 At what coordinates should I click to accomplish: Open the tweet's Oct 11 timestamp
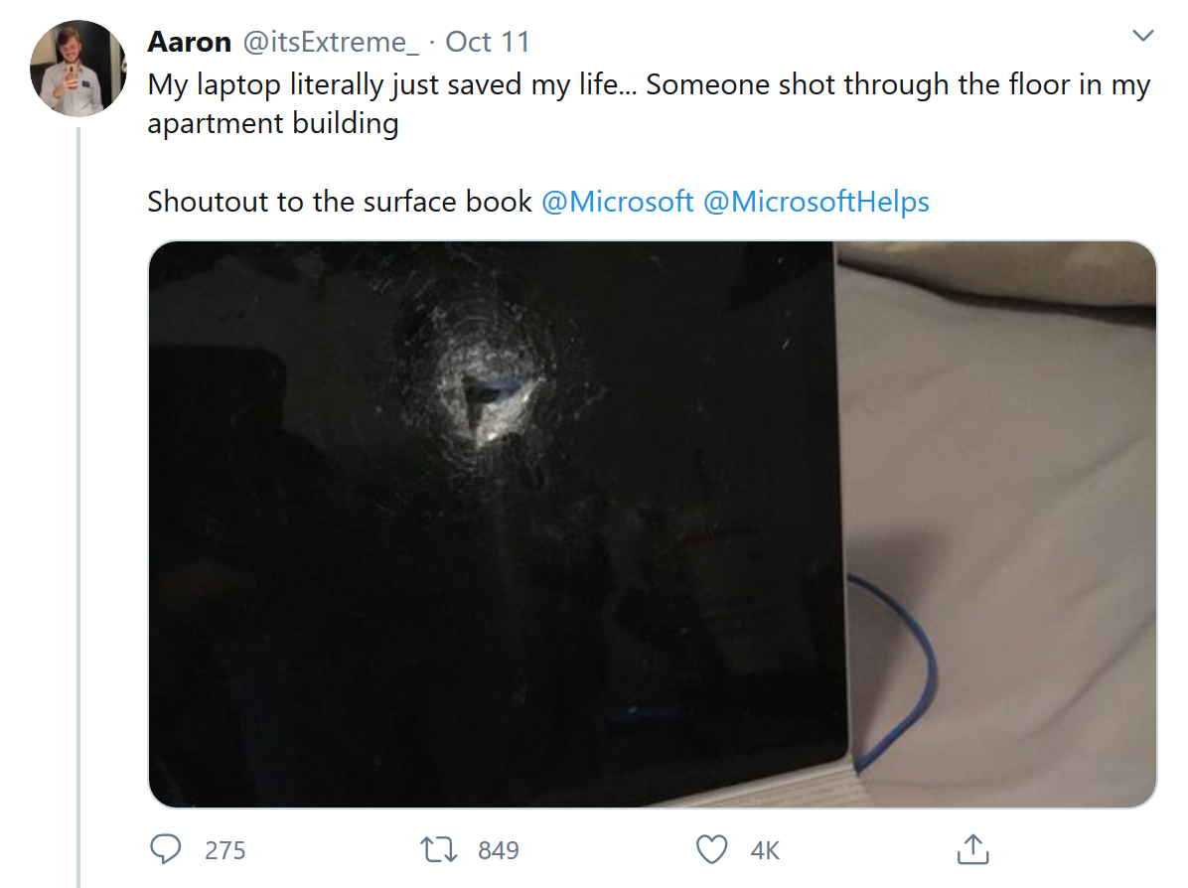coord(488,42)
